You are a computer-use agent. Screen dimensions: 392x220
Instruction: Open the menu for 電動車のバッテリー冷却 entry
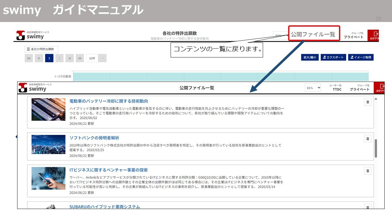click(x=367, y=102)
